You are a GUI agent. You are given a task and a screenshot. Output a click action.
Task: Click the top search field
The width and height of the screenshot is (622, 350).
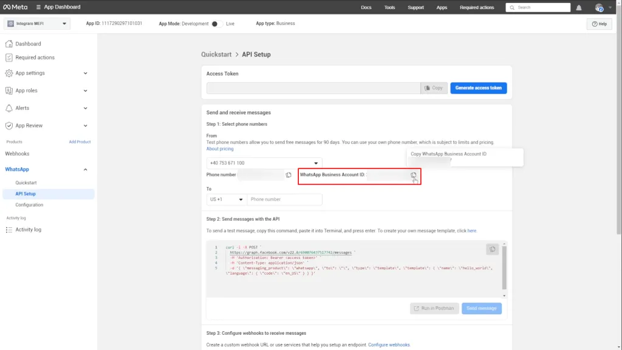pyautogui.click(x=538, y=7)
